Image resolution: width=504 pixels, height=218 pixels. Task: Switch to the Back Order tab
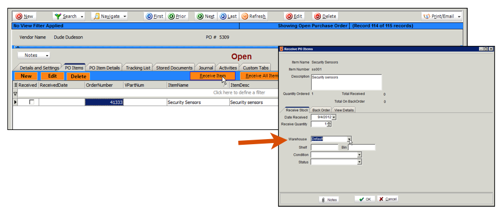coord(321,110)
